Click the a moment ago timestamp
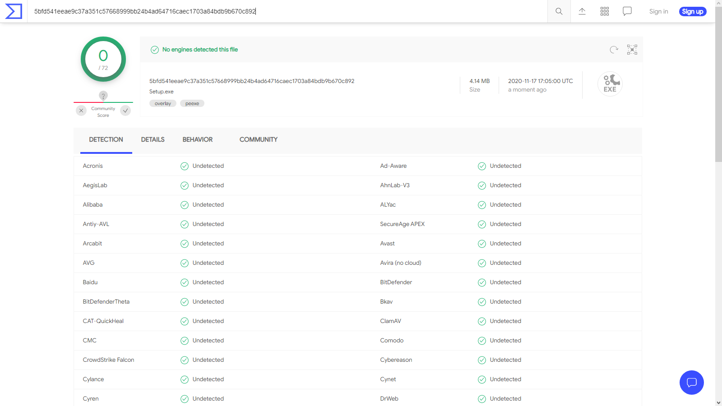 [527, 90]
